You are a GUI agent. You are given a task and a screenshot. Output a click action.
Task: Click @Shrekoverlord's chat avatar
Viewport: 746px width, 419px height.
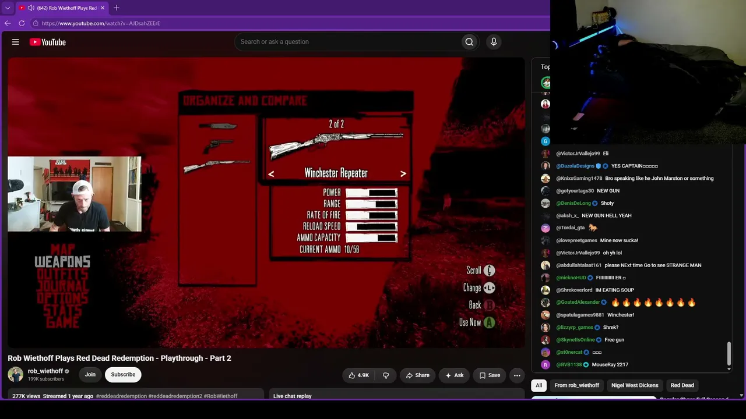pos(546,290)
